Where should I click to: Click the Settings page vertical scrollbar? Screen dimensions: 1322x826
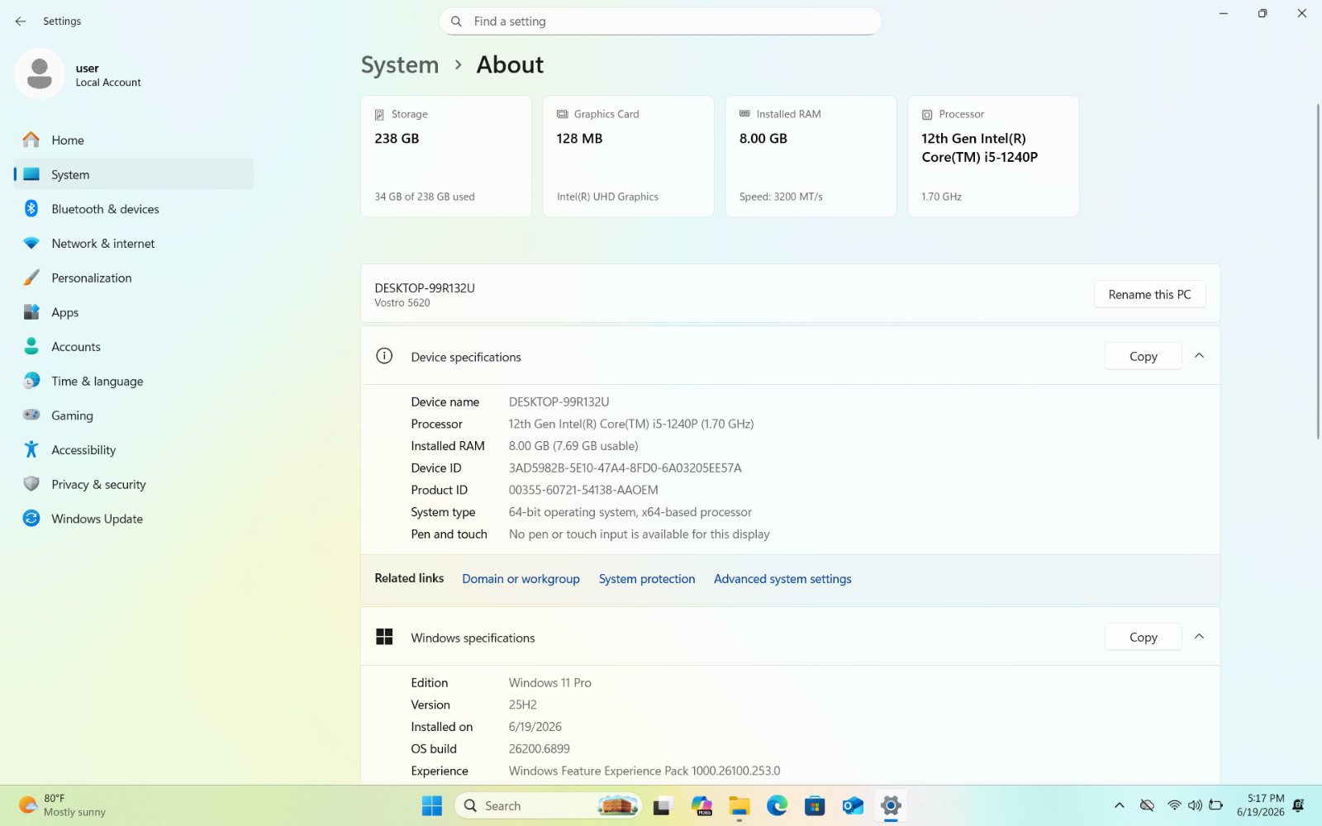tap(1317, 272)
